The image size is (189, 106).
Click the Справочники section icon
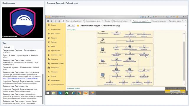pos(49,80)
